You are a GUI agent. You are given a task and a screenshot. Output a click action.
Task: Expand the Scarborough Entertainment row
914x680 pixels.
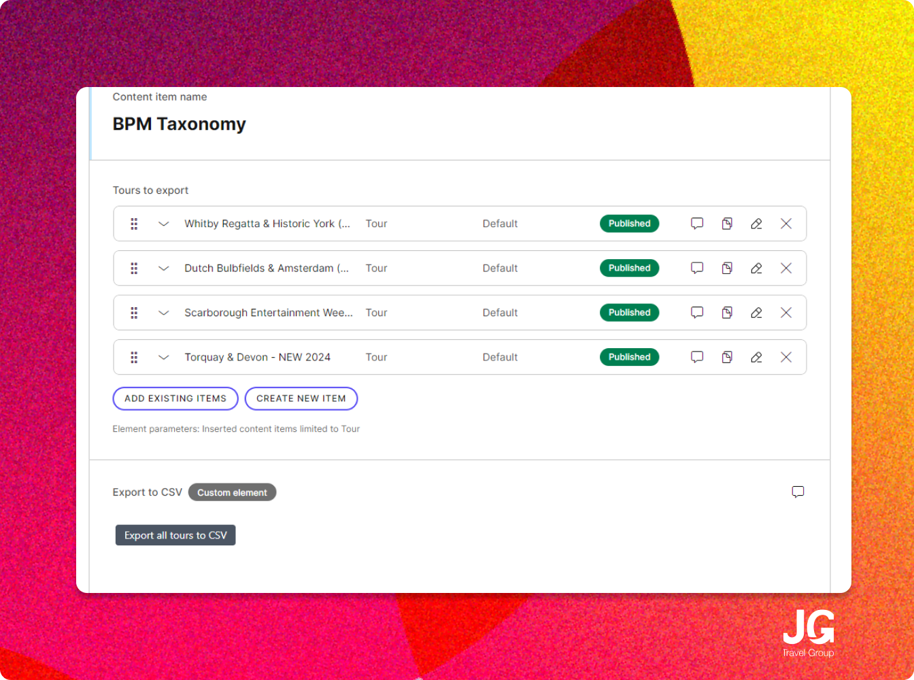(x=163, y=313)
